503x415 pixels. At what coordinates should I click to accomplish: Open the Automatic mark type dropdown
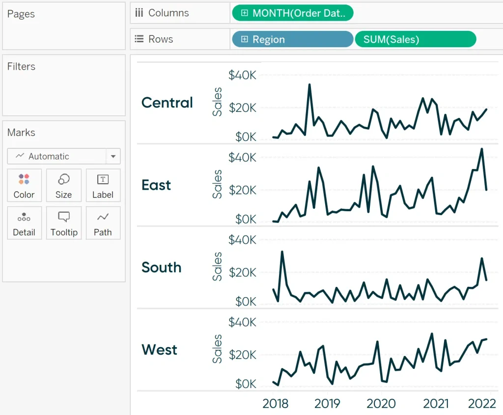click(x=113, y=156)
